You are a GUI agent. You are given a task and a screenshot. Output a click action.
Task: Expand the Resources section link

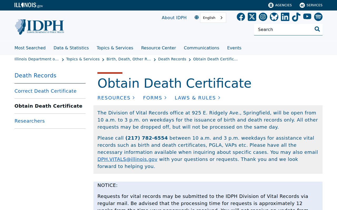tap(116, 98)
